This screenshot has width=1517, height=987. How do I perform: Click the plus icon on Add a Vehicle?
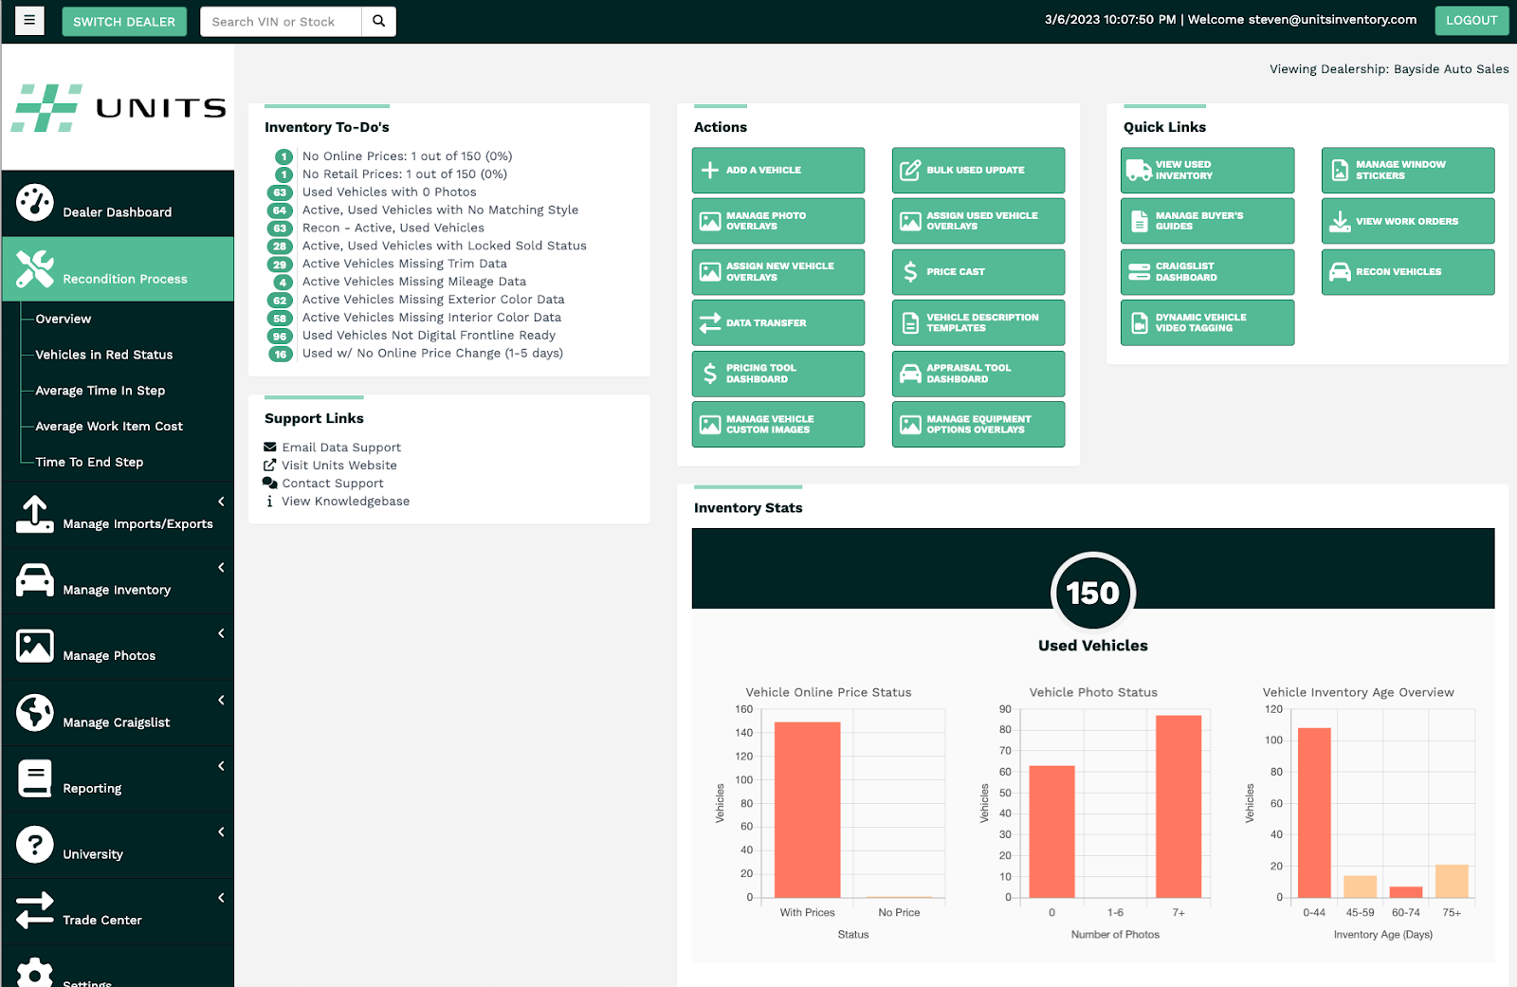click(x=708, y=170)
